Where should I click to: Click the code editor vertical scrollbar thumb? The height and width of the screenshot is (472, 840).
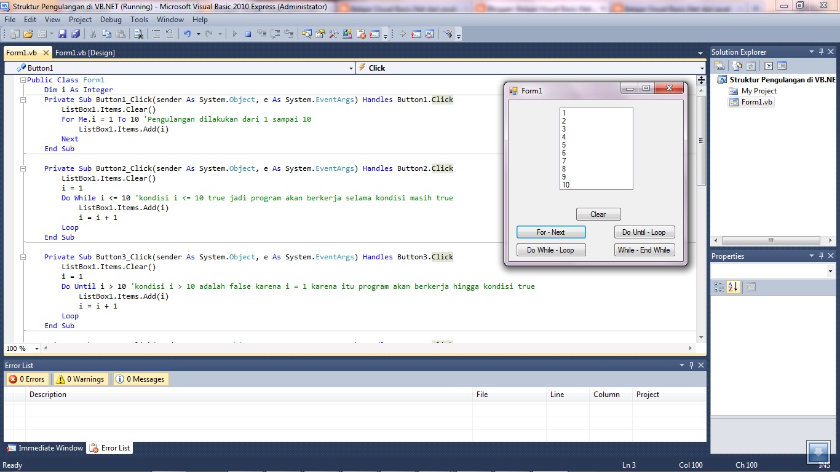(x=701, y=140)
